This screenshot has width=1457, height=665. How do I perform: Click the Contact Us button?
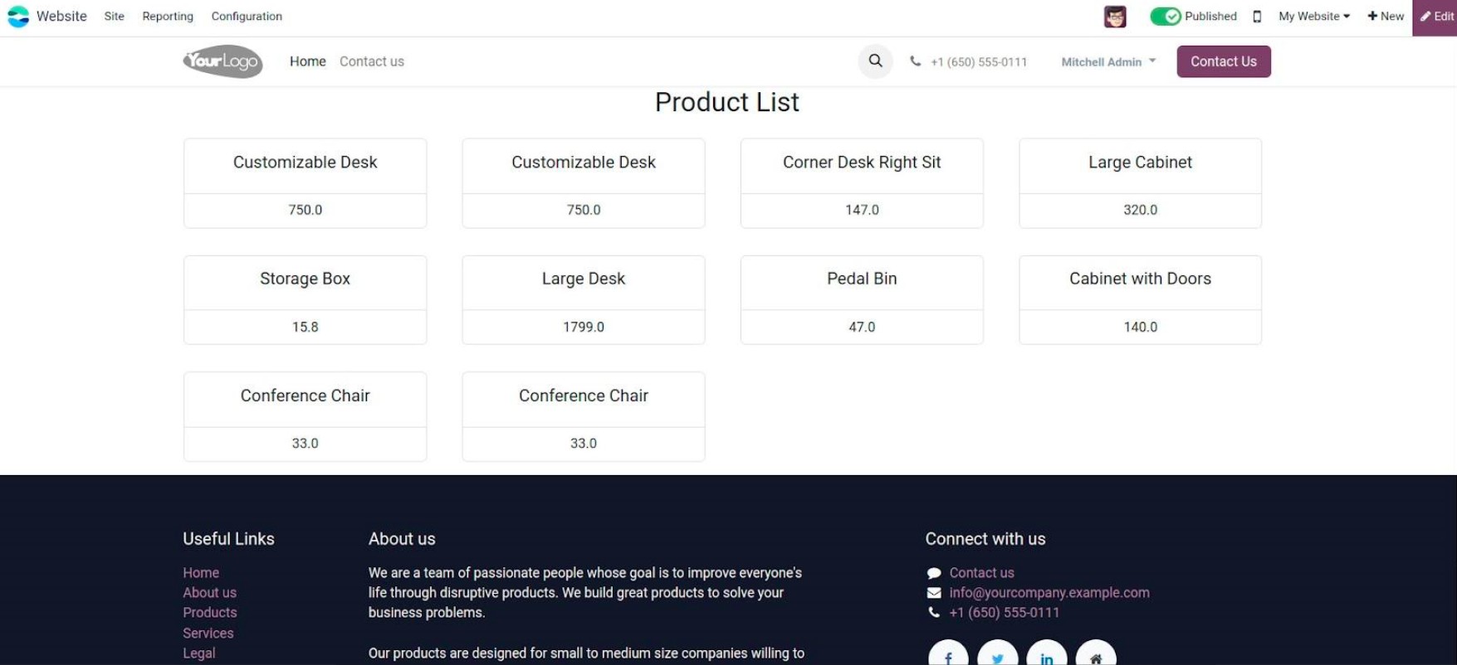point(1223,61)
